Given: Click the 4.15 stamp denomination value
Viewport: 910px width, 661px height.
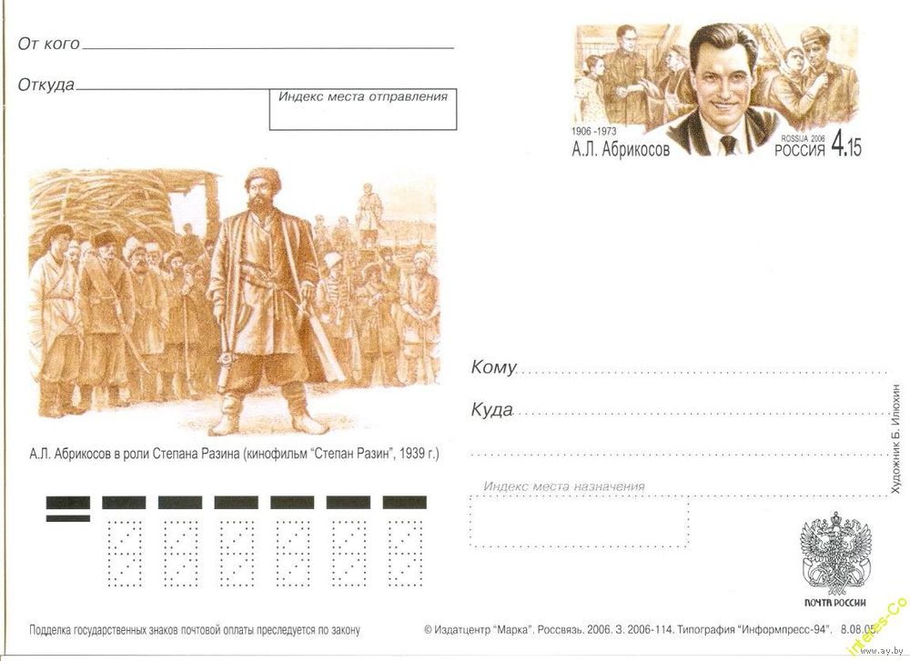Looking at the screenshot, I should coord(846,144).
